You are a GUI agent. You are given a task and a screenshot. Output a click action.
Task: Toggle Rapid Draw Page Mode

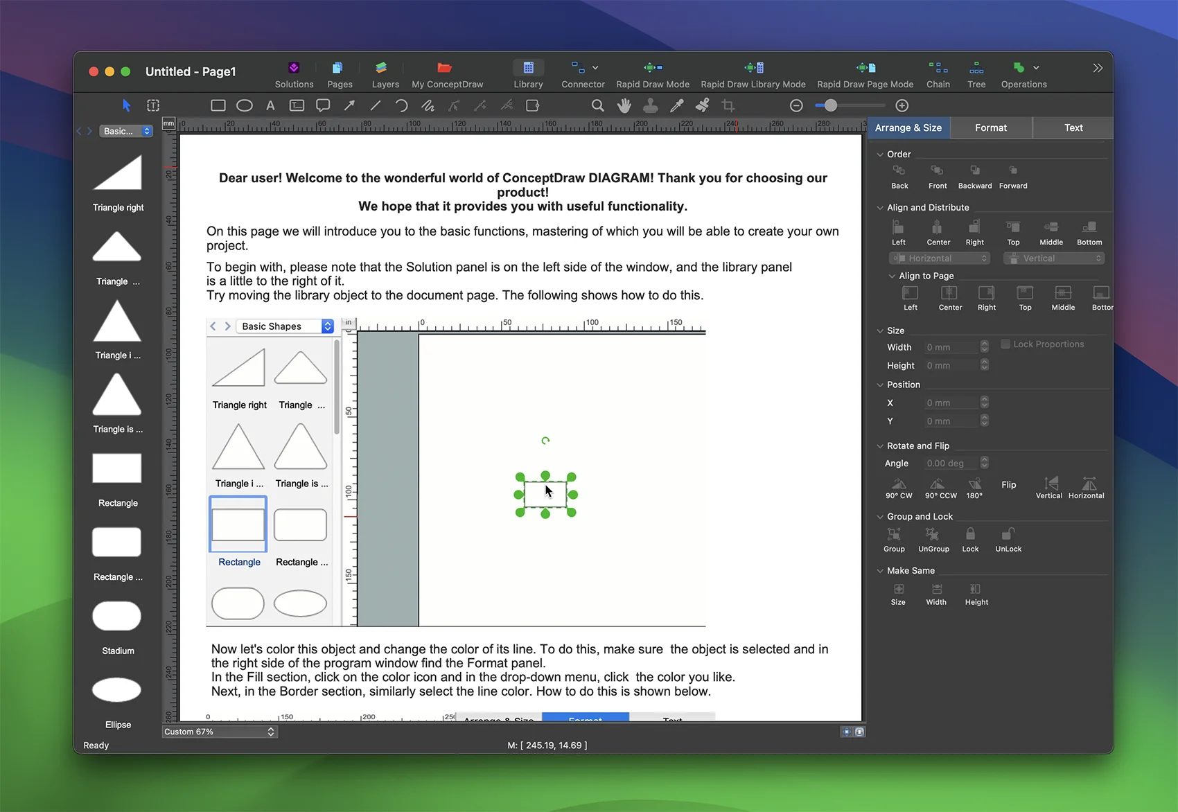tap(865, 75)
